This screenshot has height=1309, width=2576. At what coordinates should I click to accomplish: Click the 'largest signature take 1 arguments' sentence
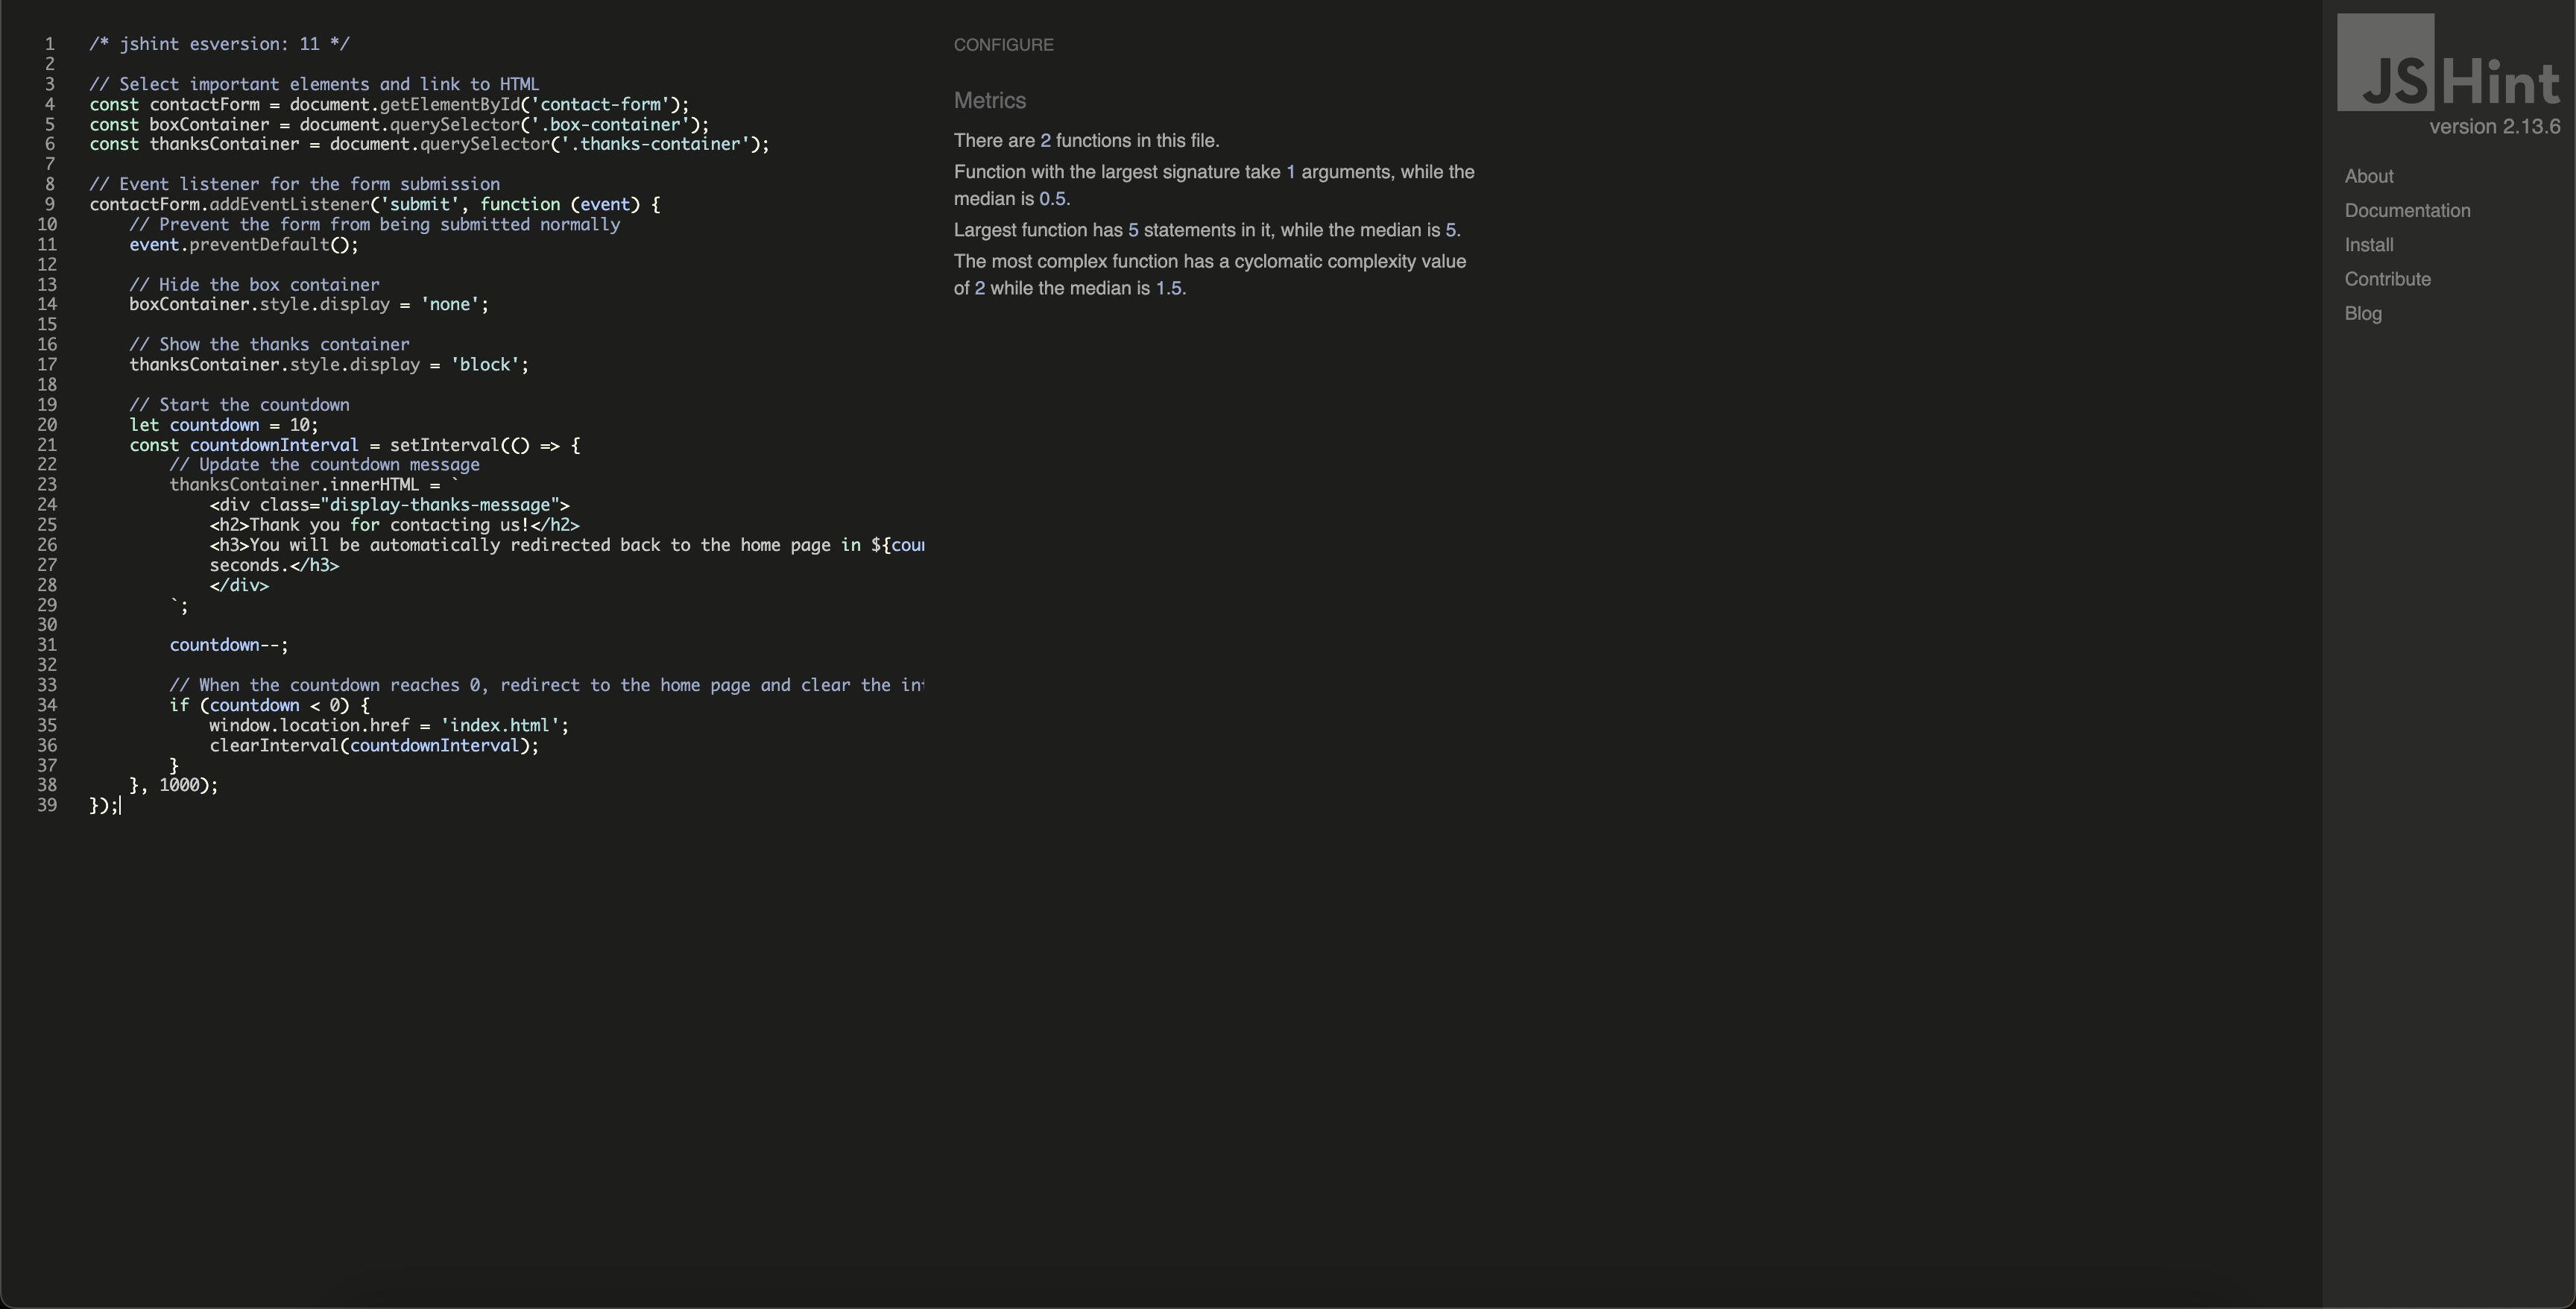tap(1214, 185)
